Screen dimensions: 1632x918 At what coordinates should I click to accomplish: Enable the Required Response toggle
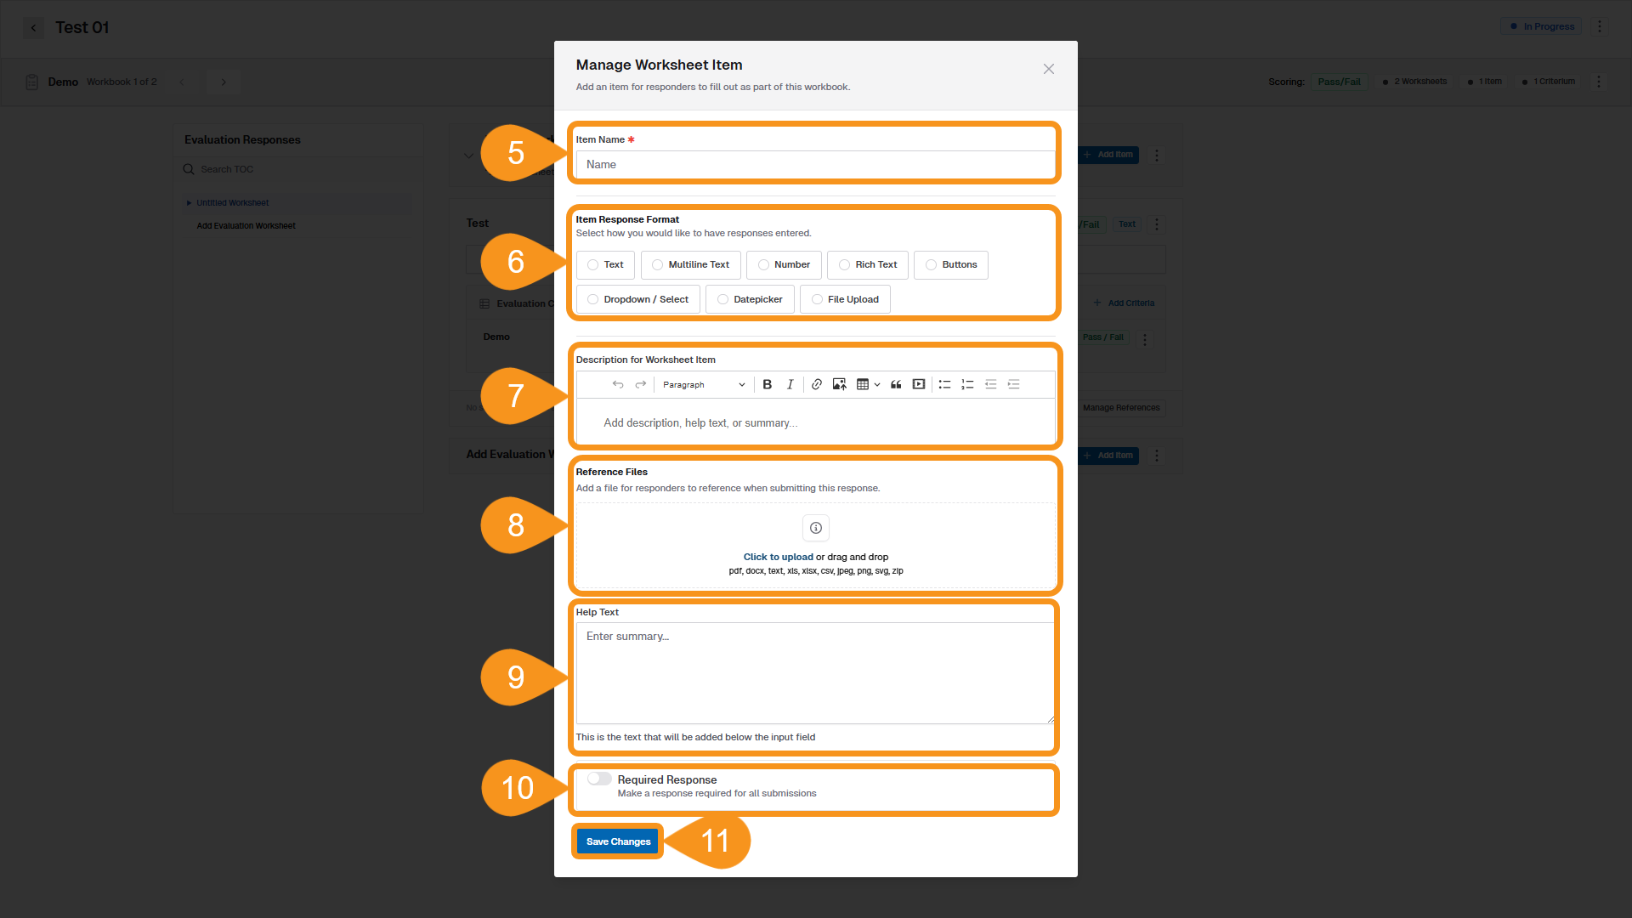coord(598,778)
